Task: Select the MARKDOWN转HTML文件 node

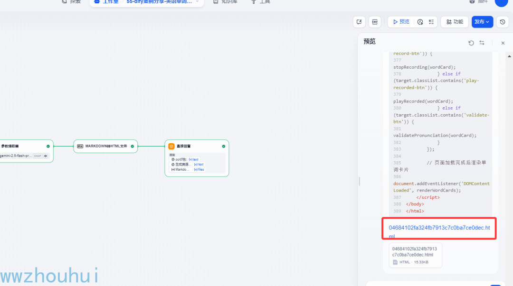Action: click(x=105, y=146)
